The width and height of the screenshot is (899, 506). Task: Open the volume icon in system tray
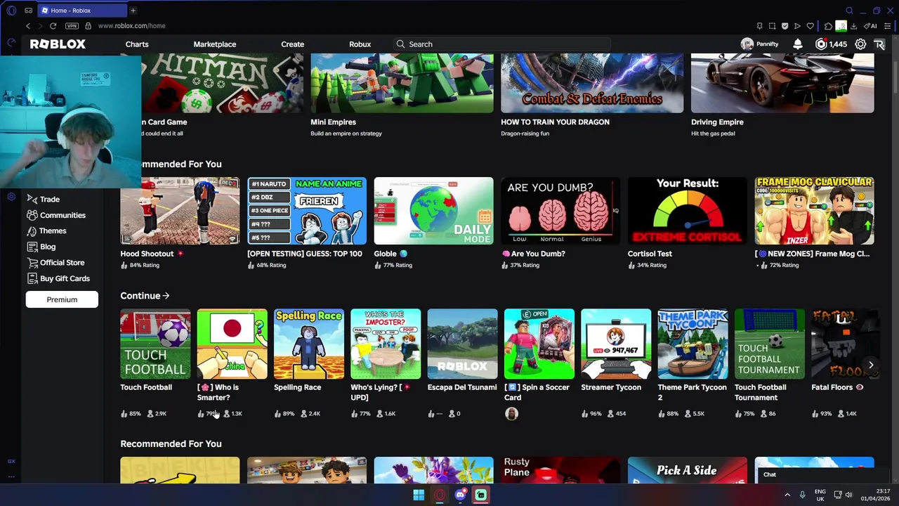tap(848, 495)
